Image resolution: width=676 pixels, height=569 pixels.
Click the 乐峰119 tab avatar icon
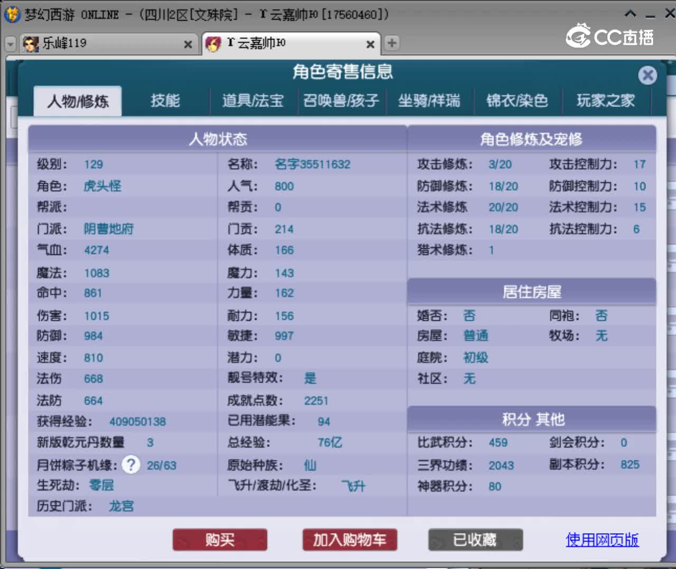31,44
